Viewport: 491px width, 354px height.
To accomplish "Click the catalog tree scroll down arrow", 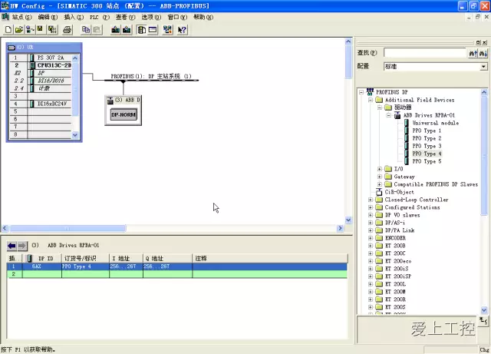I will [x=484, y=310].
